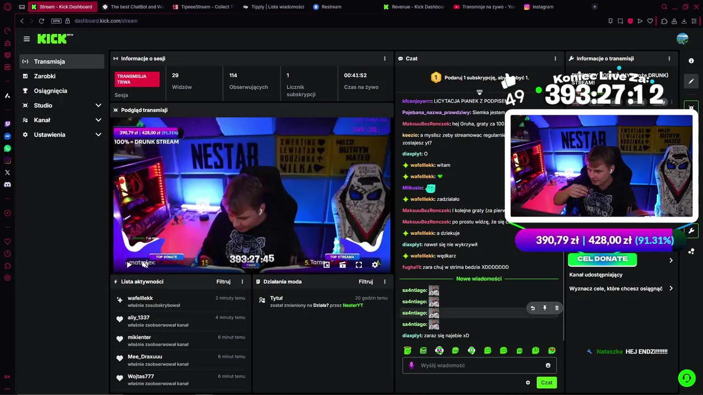The image size is (703, 395).
Task: Click the green Czat send button
Action: click(x=546, y=382)
